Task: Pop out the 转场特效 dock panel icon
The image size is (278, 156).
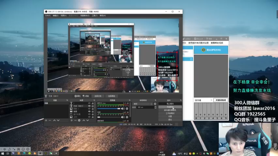Action: point(155,100)
